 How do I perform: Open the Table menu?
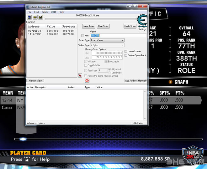[45, 12]
